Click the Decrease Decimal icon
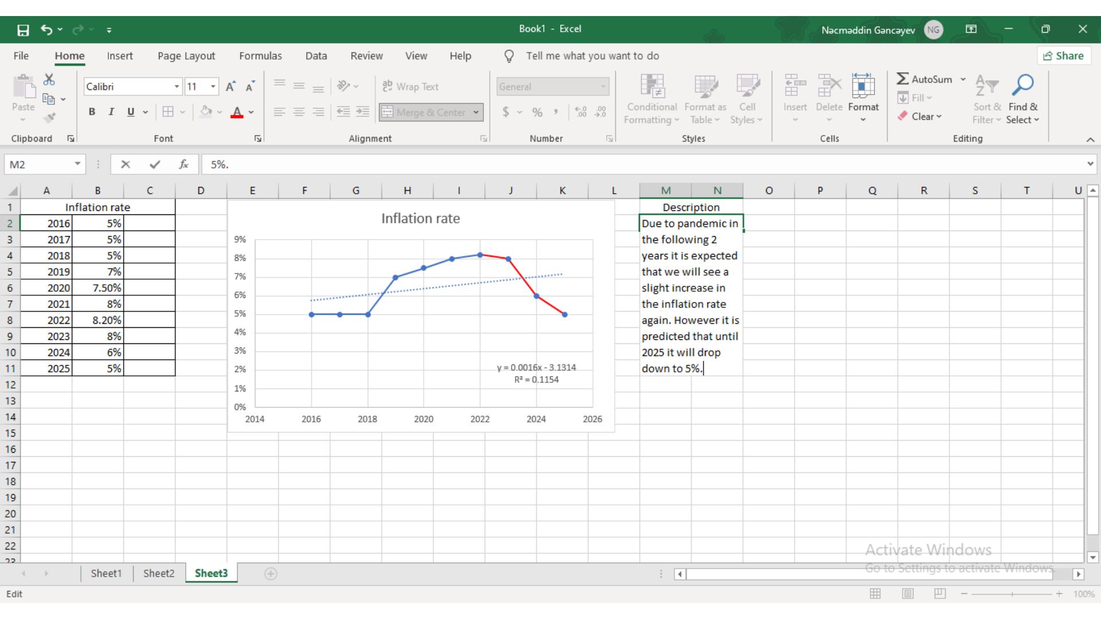 [x=600, y=112]
